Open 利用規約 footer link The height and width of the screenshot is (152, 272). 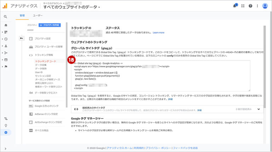139,148
